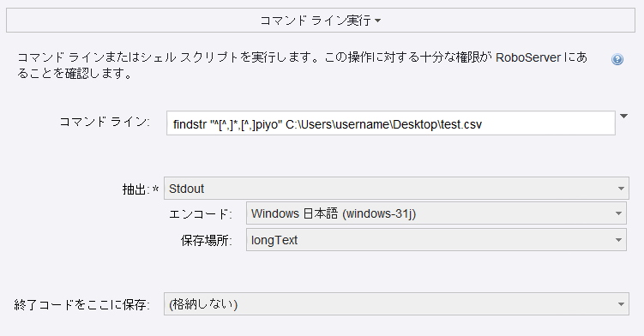Screen dimensions: 644x336
Task: Focus the findstr command line input field
Action: click(390, 123)
